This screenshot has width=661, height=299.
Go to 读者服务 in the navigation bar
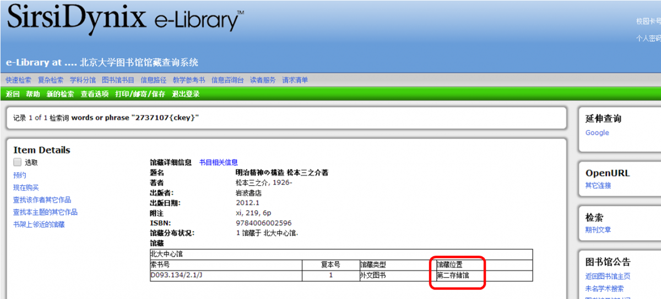263,80
